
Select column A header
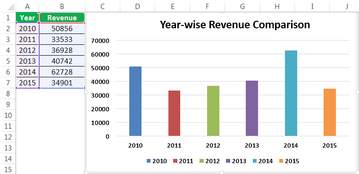27,7
